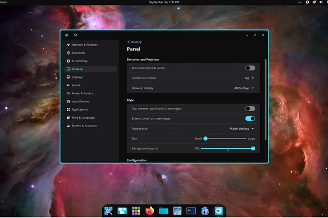The width and height of the screenshot is (328, 218).
Task: Open Sound settings page
Action: pyautogui.click(x=90, y=85)
